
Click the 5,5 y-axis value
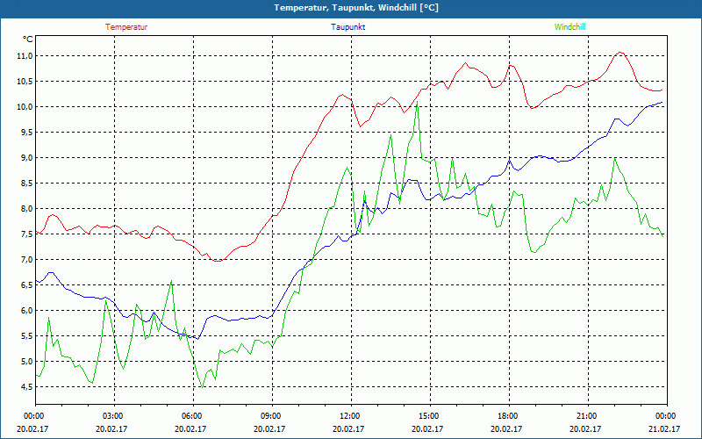click(27, 336)
